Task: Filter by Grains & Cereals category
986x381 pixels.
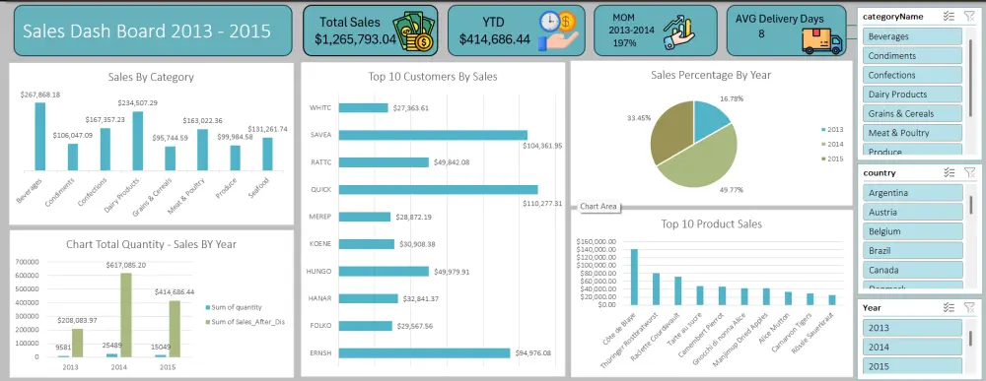Action: coord(912,113)
